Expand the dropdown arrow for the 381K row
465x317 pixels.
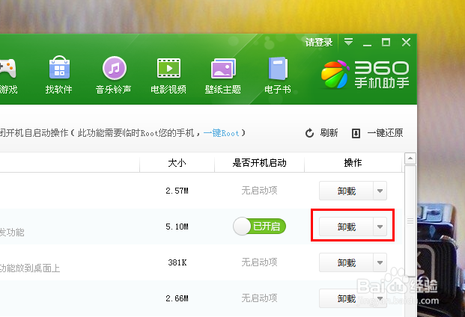tap(380, 262)
